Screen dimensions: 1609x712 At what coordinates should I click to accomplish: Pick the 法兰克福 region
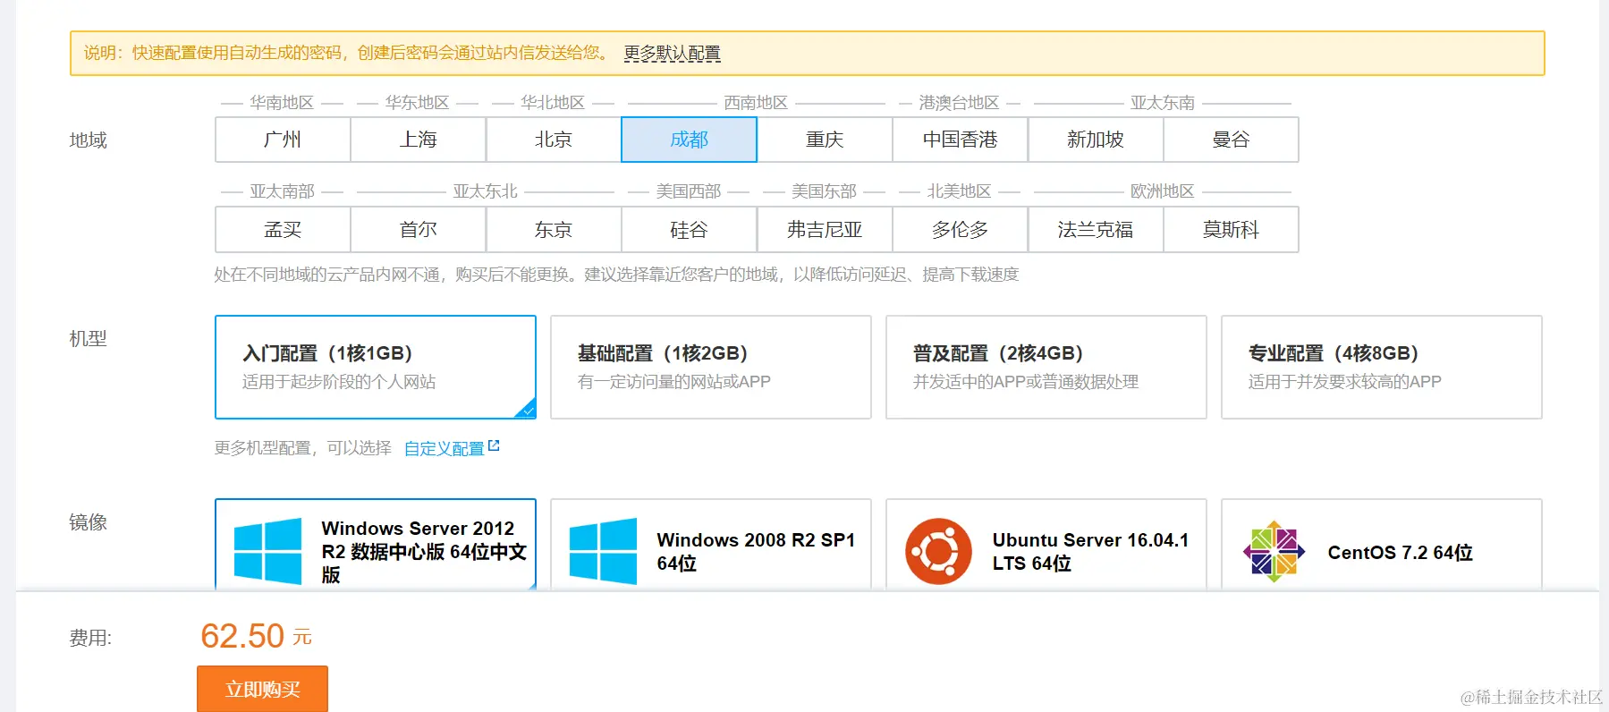coord(1096,230)
